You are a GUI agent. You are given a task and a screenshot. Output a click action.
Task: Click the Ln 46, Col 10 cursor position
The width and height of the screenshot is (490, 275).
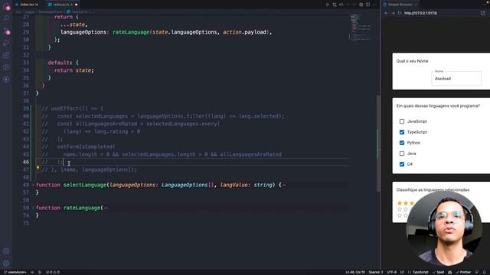(x=355, y=272)
